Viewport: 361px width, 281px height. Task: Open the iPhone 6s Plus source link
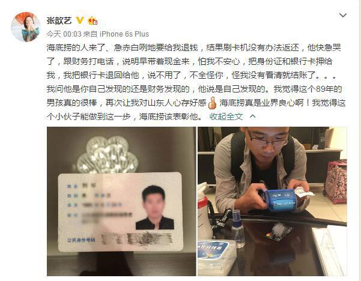pos(124,34)
